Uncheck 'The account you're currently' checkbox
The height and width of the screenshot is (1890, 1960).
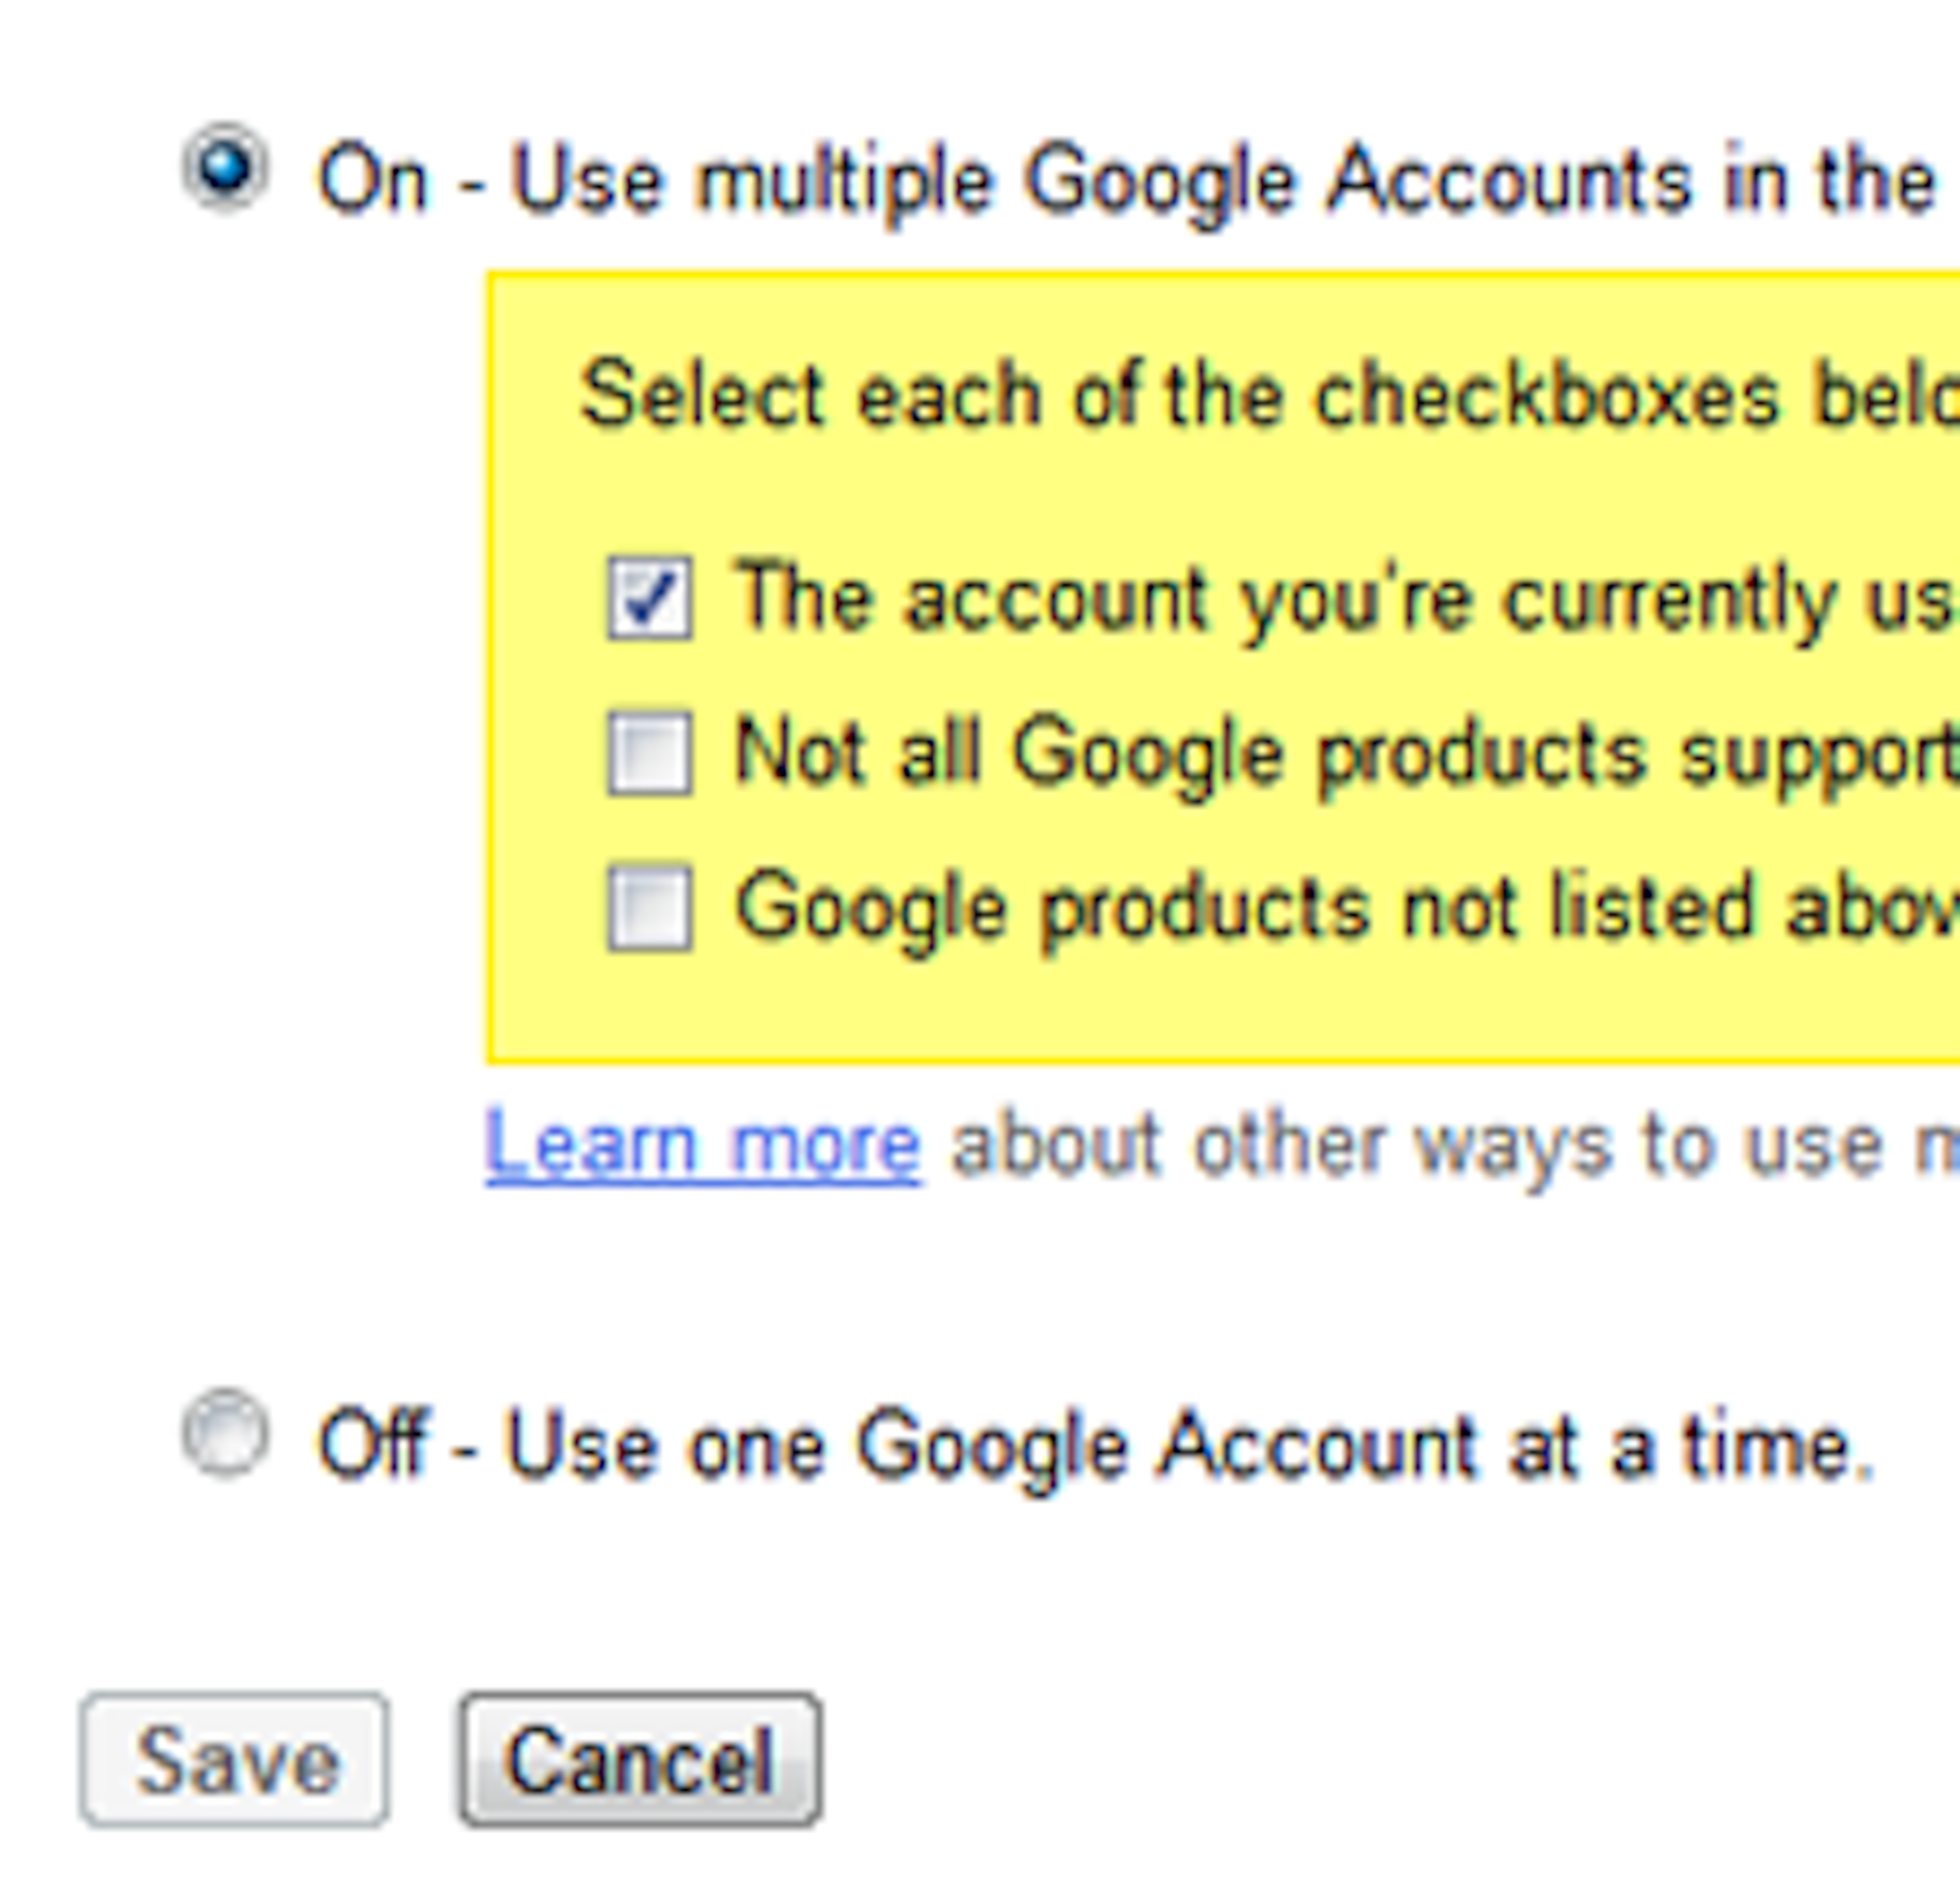[x=649, y=598]
